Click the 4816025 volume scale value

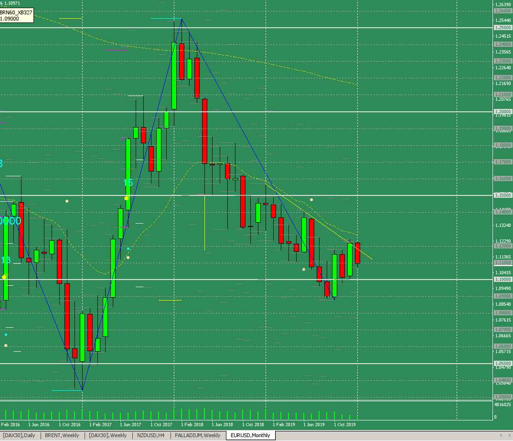502,405
